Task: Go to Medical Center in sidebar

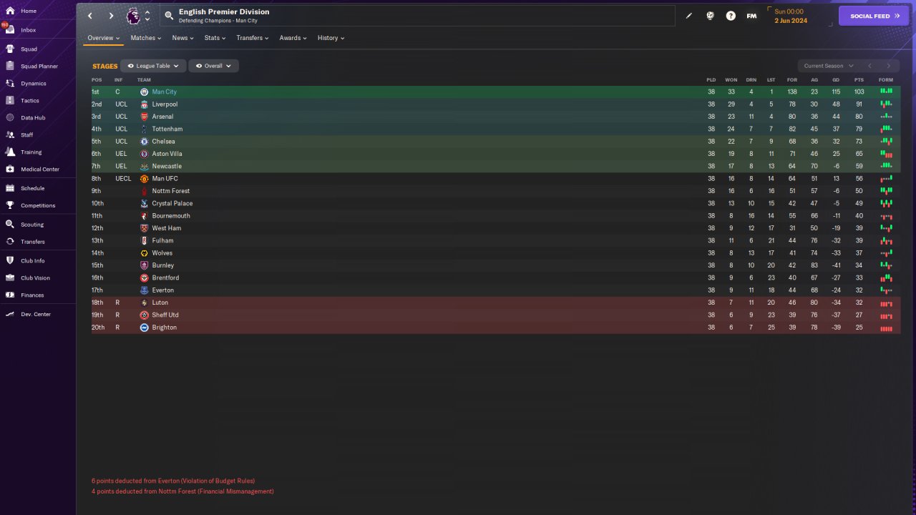Action: [x=39, y=170]
